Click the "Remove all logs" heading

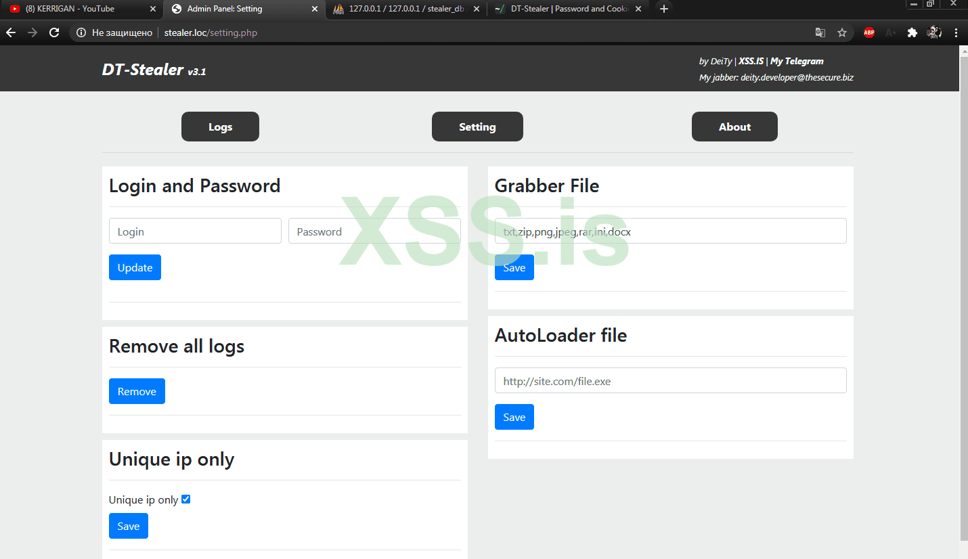[177, 346]
